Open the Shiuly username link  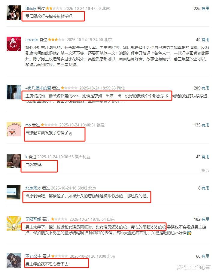click(x=31, y=8)
